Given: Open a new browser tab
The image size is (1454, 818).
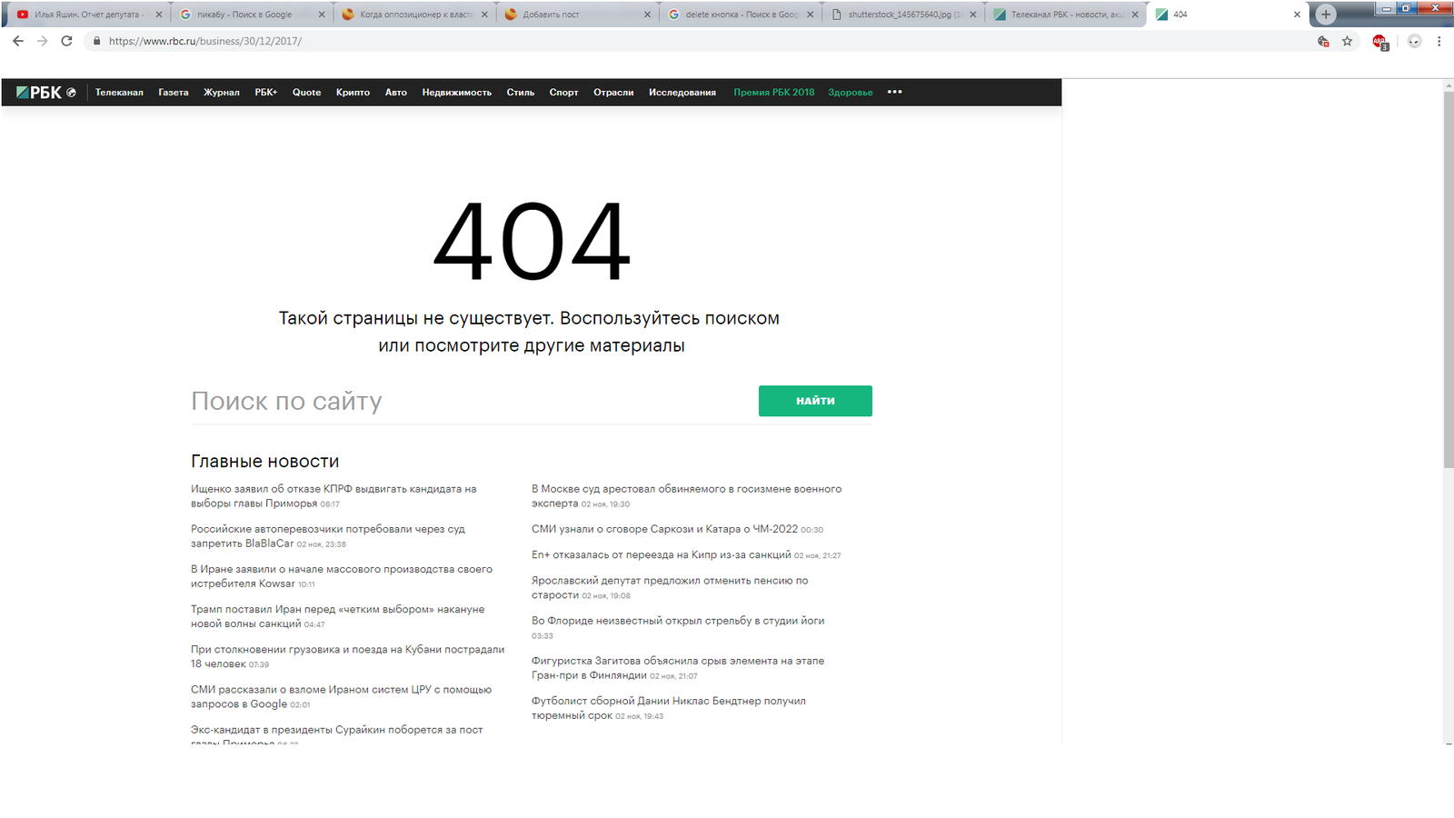Looking at the screenshot, I should (x=1326, y=14).
